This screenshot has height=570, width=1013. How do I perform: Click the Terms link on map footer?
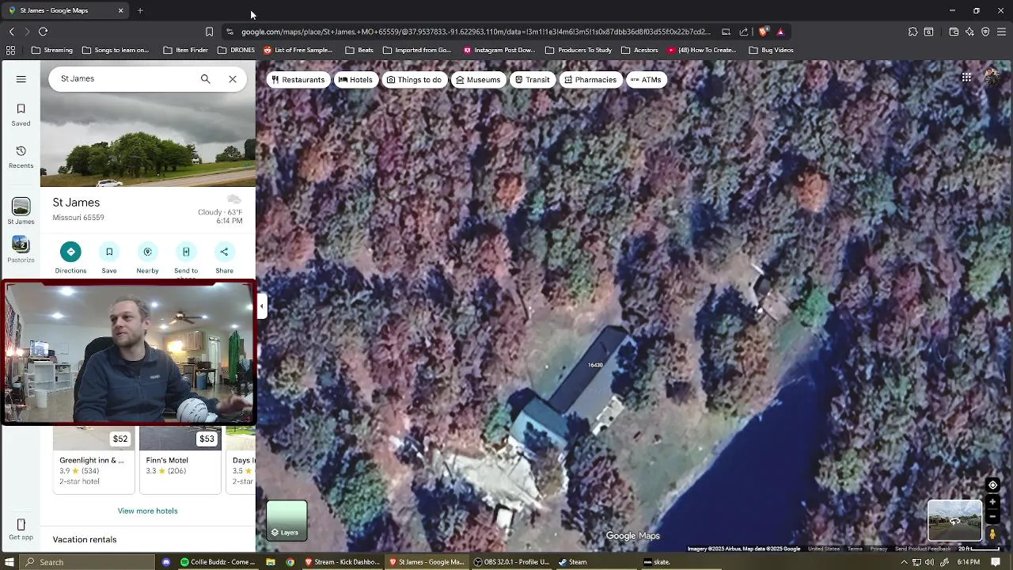point(855,549)
